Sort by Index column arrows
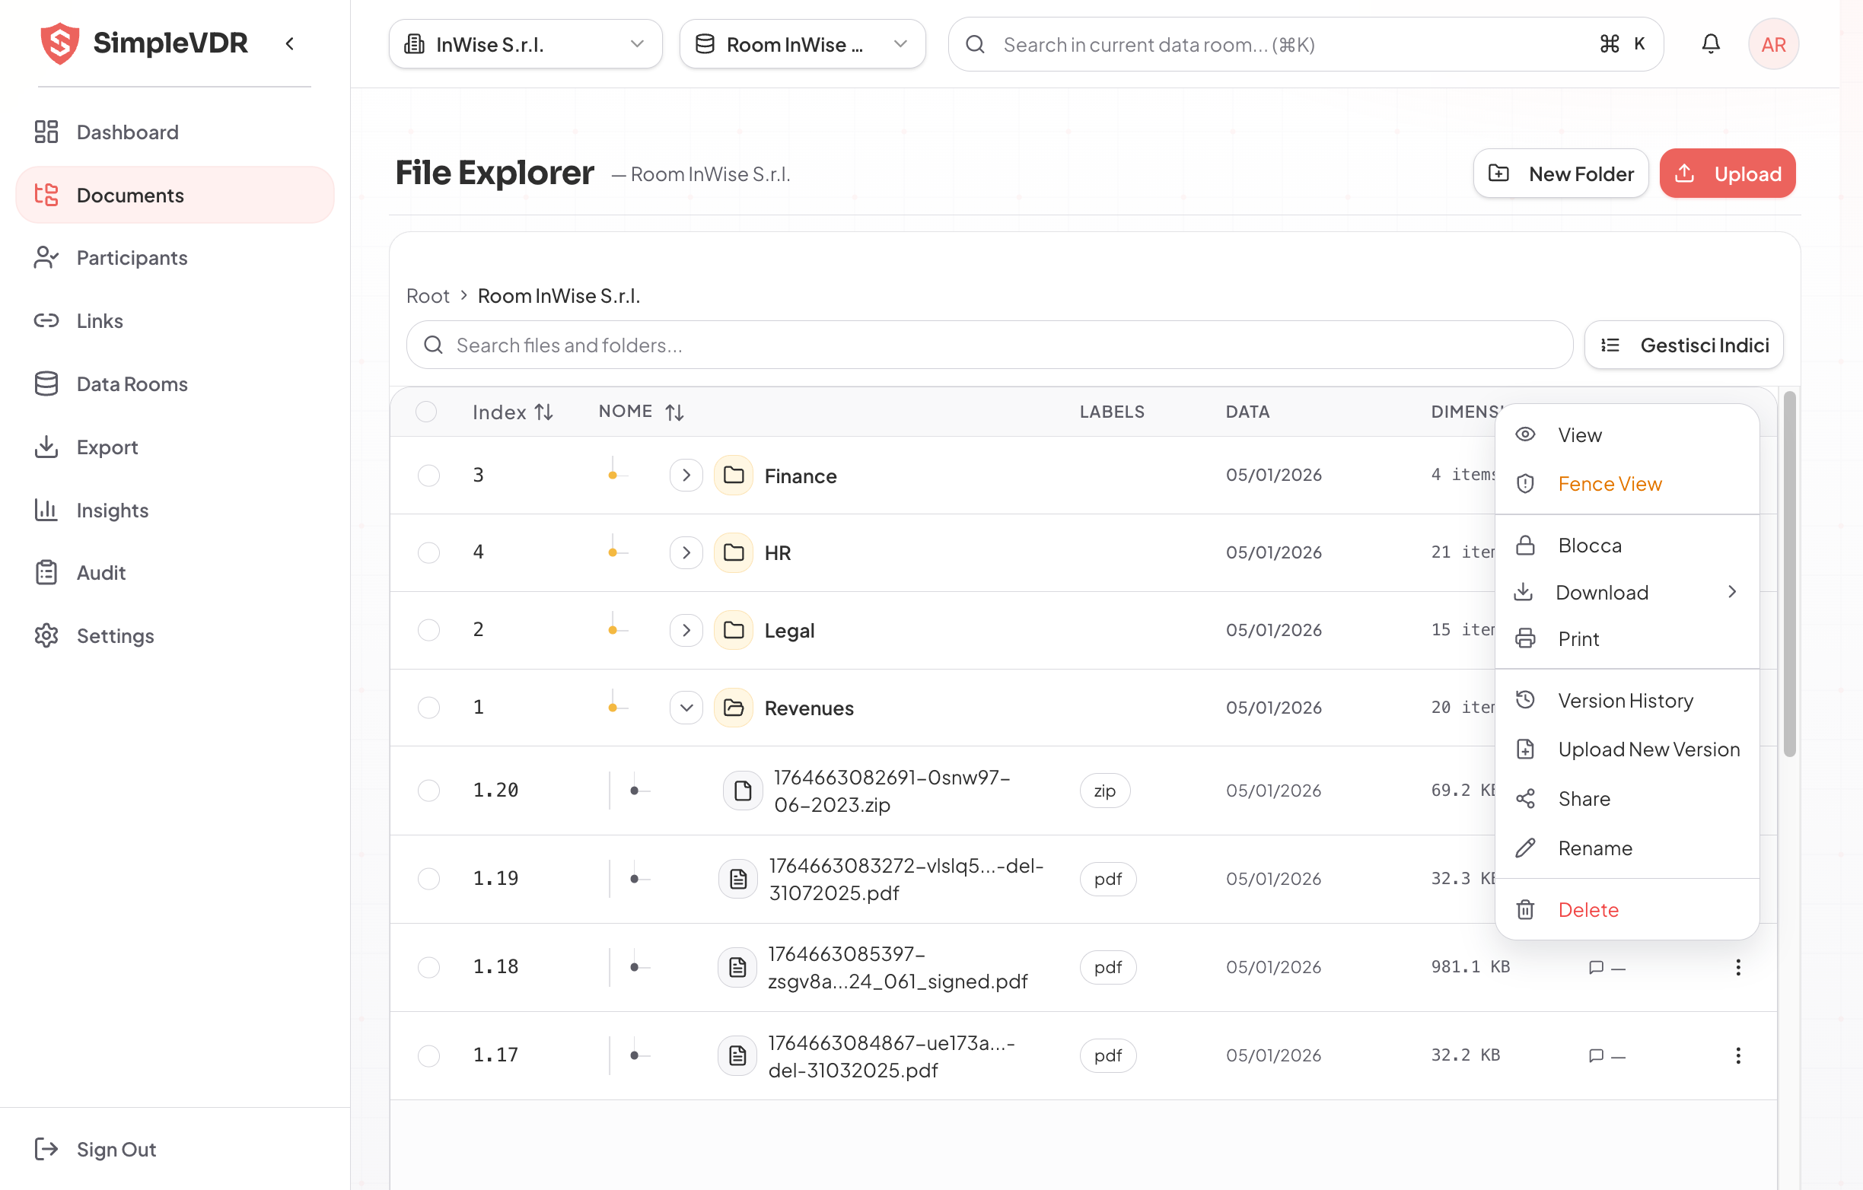Viewport: 1863px width, 1190px height. tap(544, 412)
